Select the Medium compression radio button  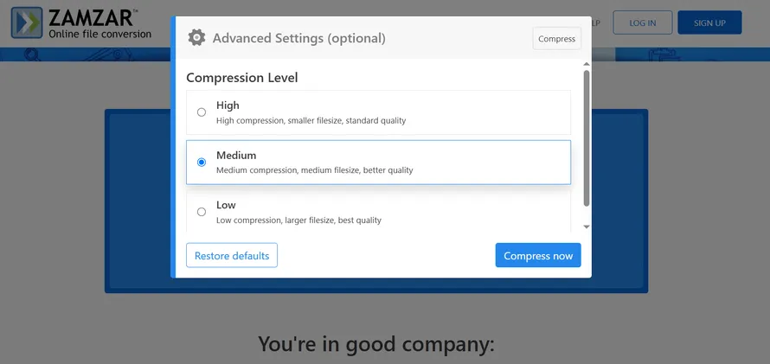pyautogui.click(x=202, y=163)
